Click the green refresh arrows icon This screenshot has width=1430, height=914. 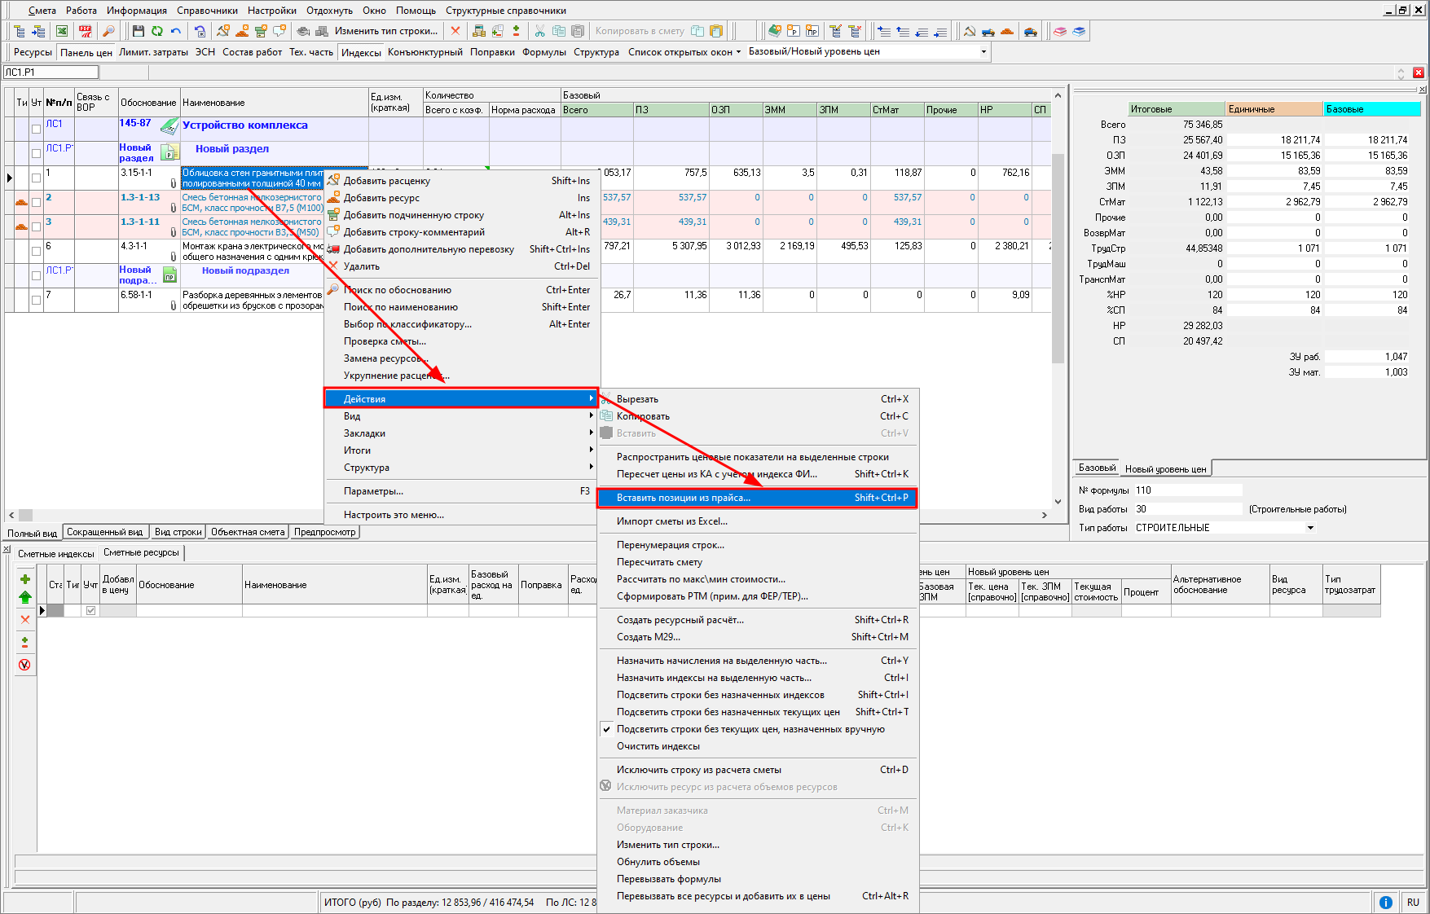pos(156,31)
